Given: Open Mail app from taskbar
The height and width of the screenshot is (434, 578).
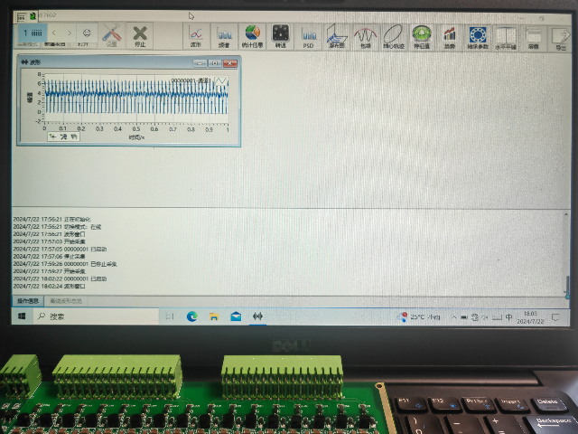Looking at the screenshot, I should pyautogui.click(x=236, y=316).
